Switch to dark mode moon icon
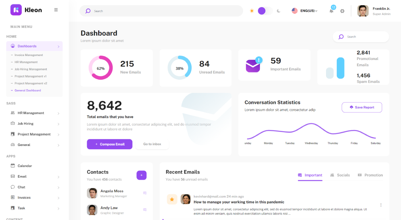401x220 pixels. [x=279, y=11]
